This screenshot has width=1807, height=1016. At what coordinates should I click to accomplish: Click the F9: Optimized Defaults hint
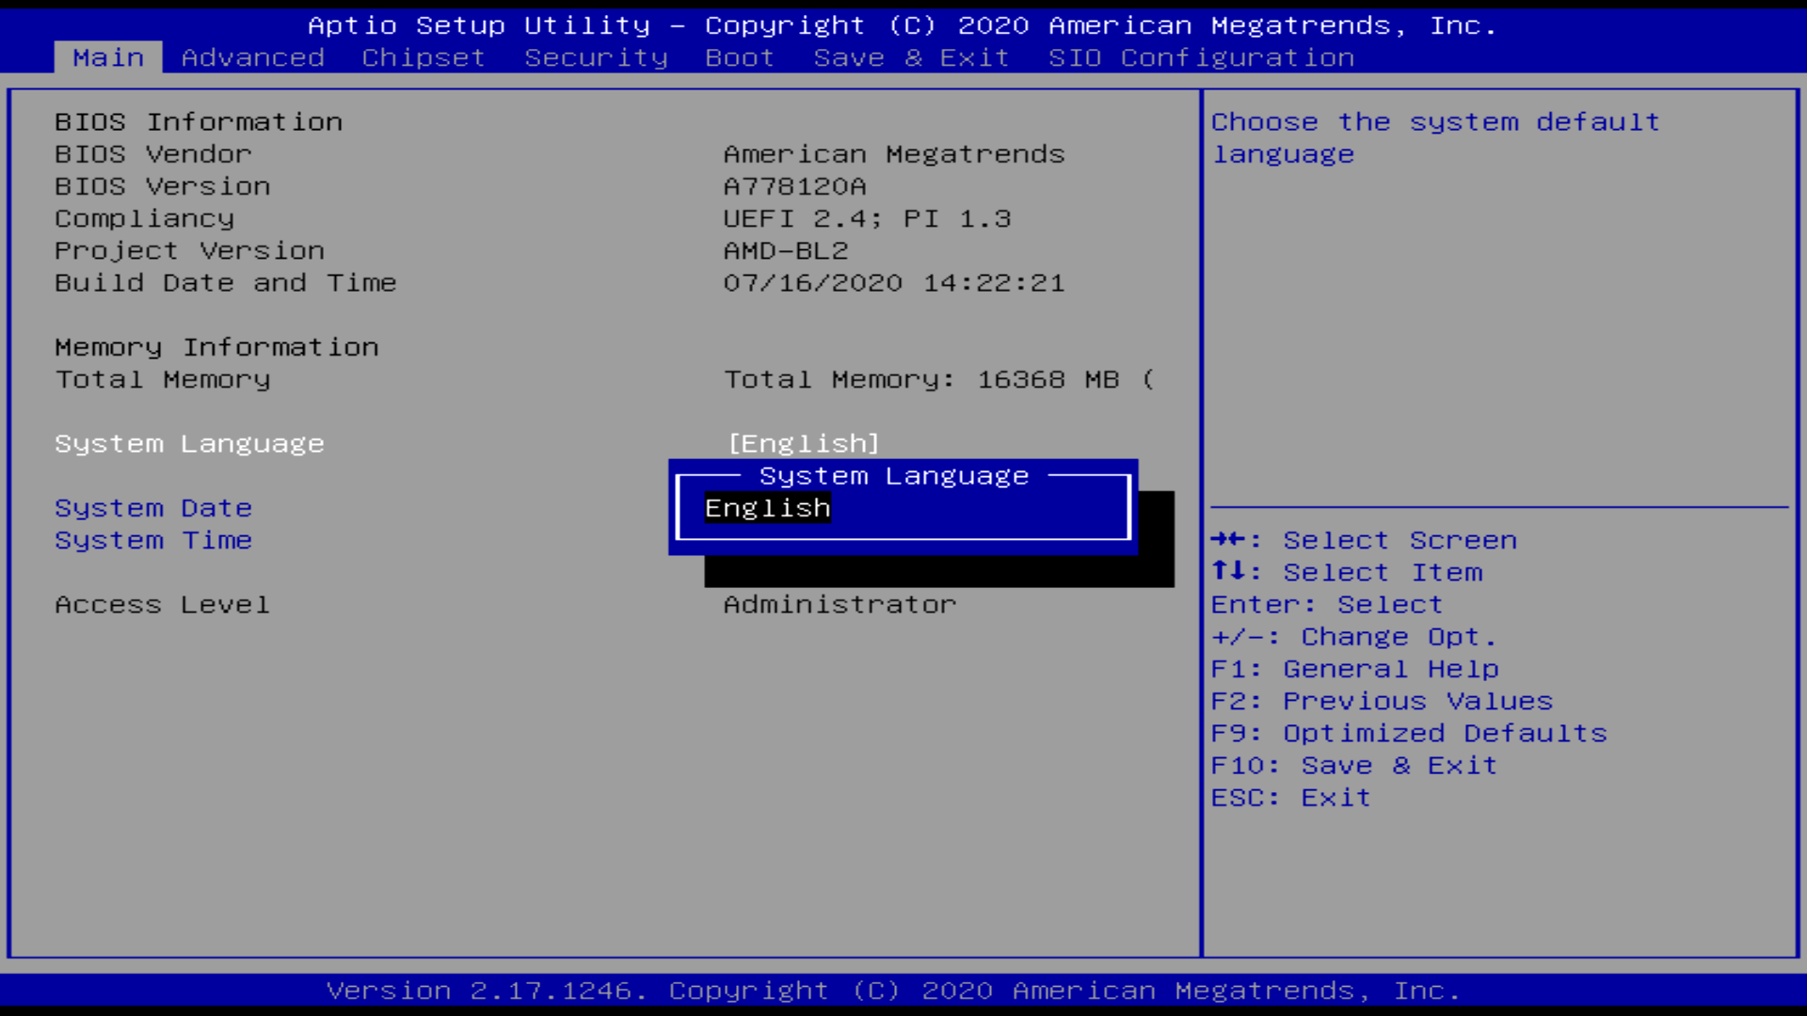1409,733
